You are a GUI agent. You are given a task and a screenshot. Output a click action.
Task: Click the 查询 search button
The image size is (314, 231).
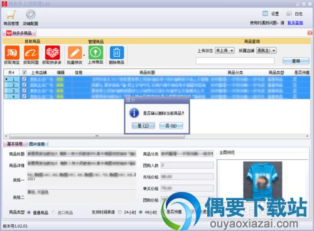(296, 61)
